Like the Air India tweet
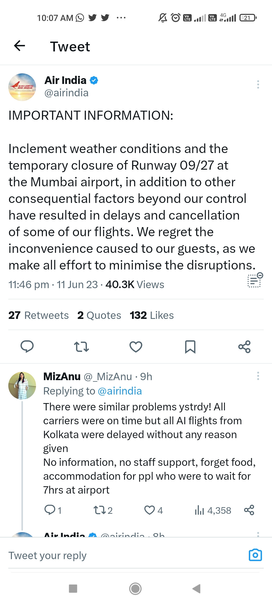272x605 pixels. click(136, 347)
